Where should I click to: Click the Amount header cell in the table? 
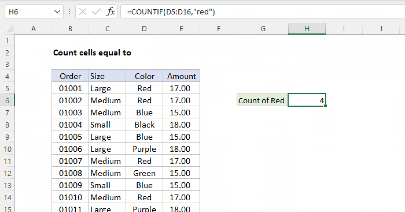coord(181,76)
